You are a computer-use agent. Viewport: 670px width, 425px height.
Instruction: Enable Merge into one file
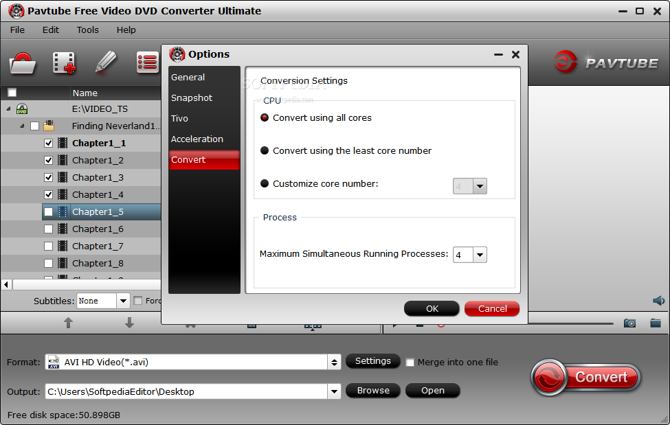410,363
